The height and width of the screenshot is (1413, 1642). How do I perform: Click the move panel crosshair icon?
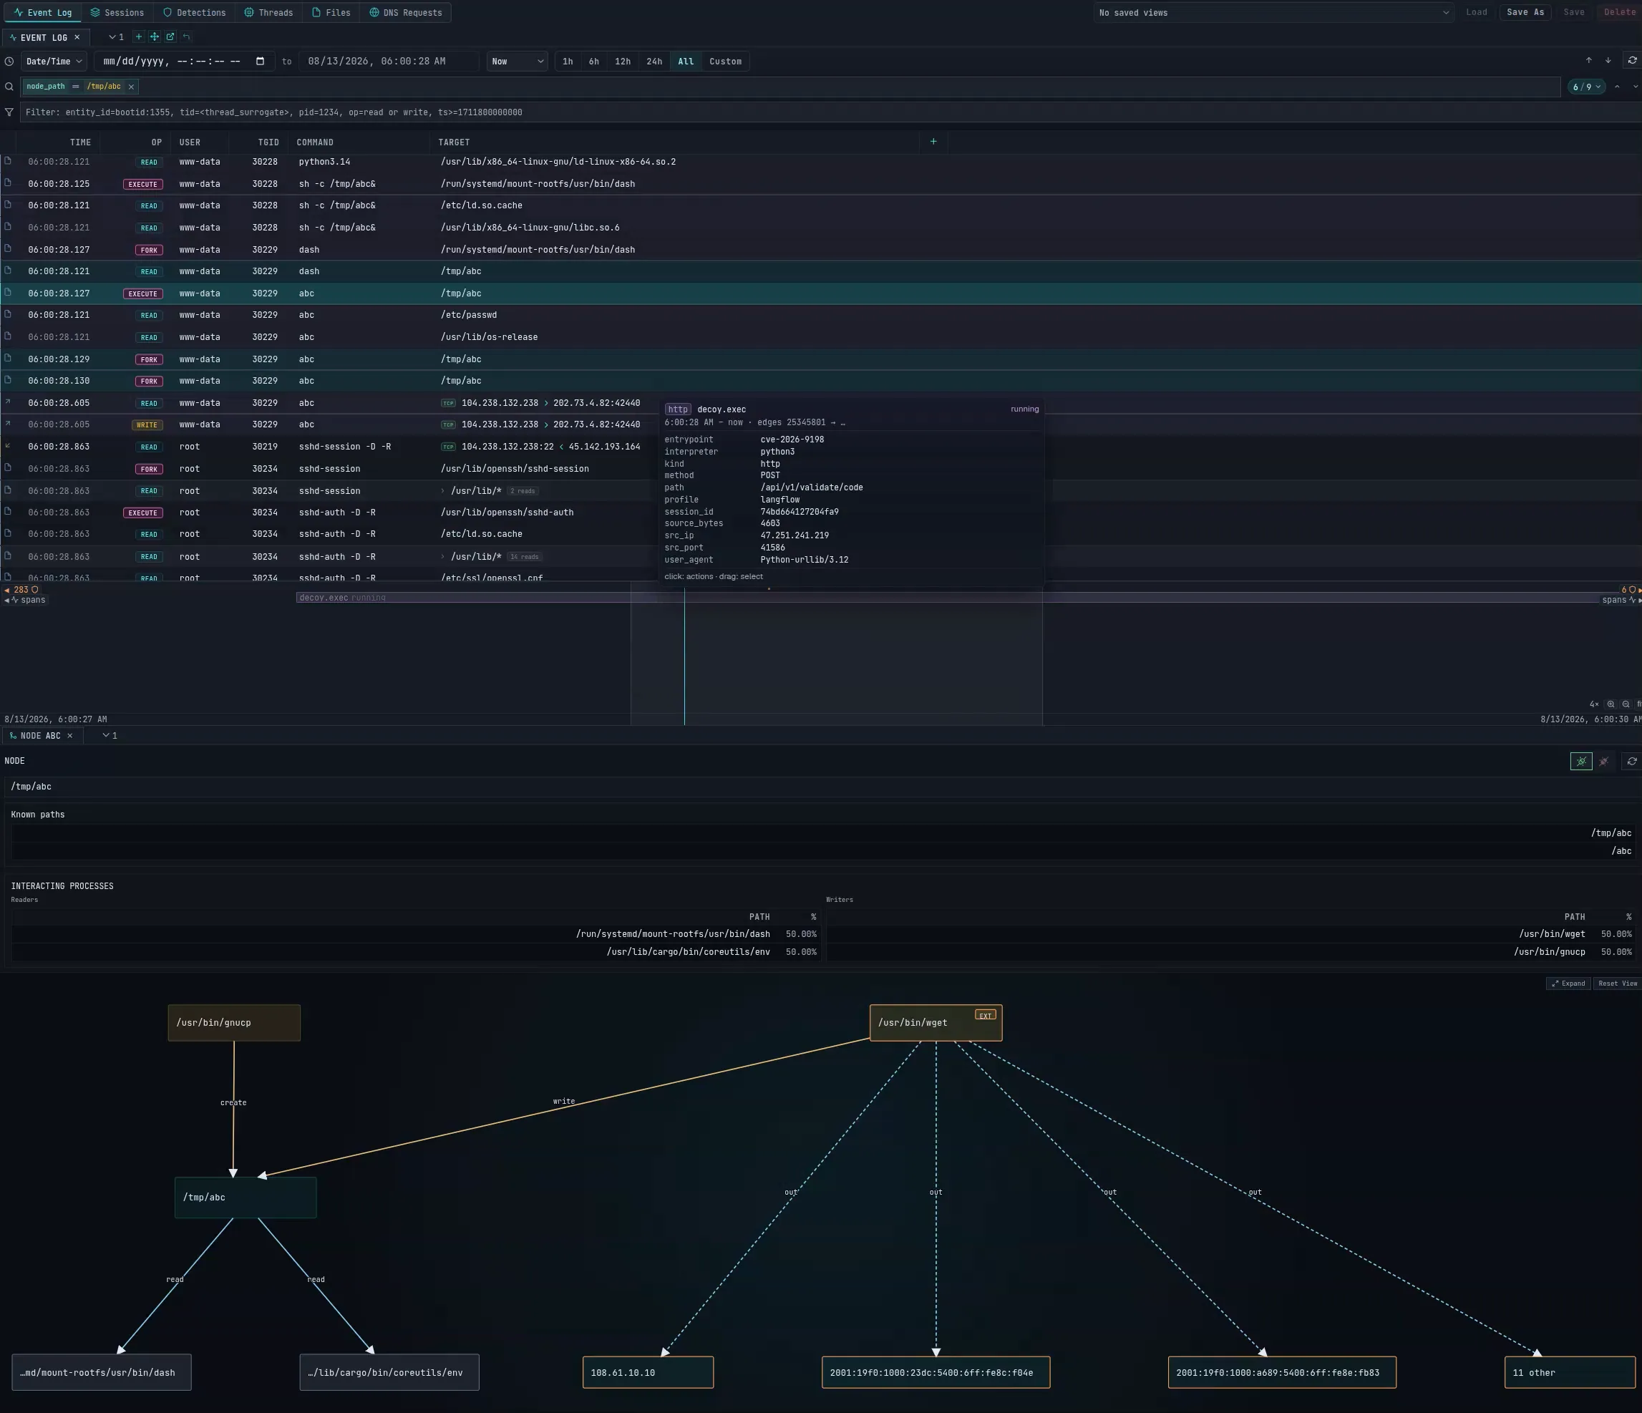click(155, 37)
